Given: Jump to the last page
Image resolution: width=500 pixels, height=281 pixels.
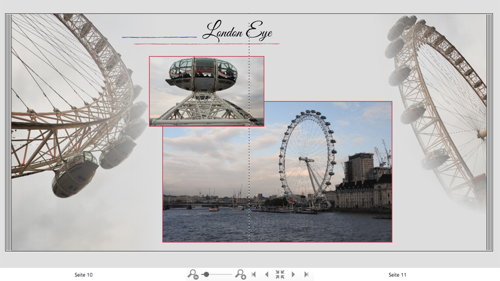Looking at the screenshot, I should click(x=307, y=274).
